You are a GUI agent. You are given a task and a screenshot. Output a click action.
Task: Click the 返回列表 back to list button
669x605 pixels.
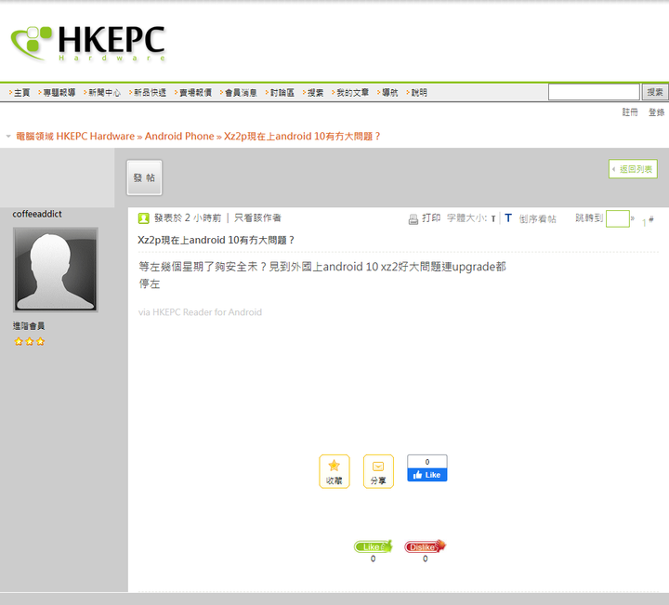(x=633, y=169)
